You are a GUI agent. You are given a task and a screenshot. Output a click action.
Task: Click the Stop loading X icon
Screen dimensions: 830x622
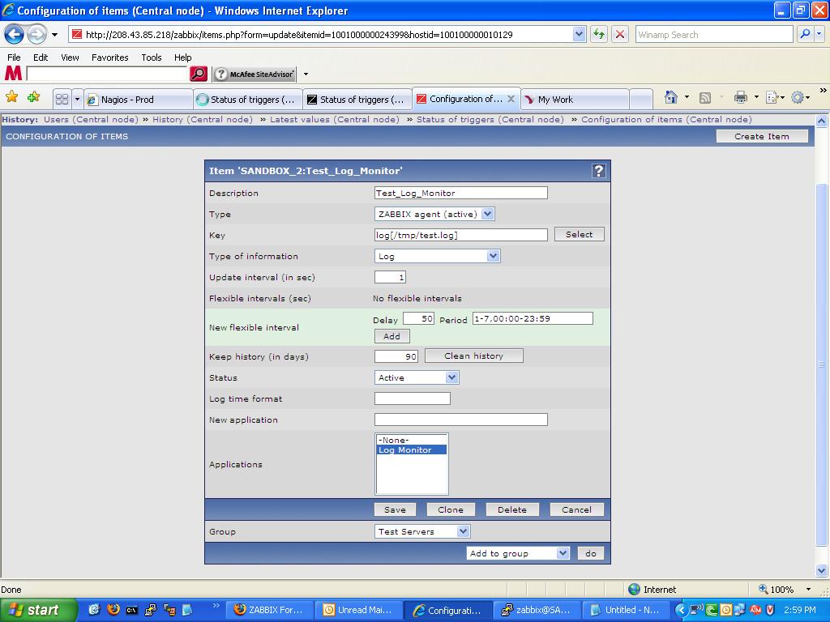pyautogui.click(x=620, y=34)
